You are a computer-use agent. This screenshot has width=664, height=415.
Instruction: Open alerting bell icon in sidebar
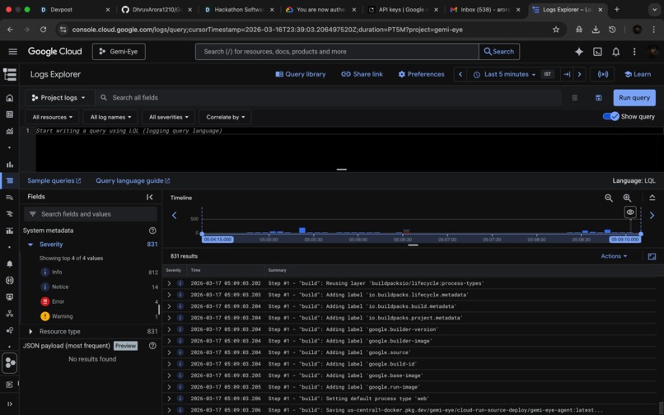(9, 263)
